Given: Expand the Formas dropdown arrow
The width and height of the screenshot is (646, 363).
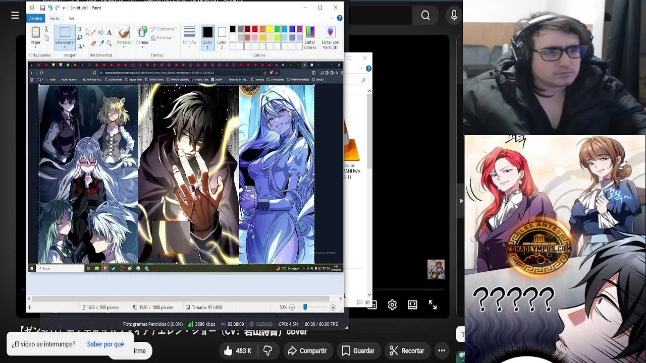Looking at the screenshot, I should [x=142, y=47].
